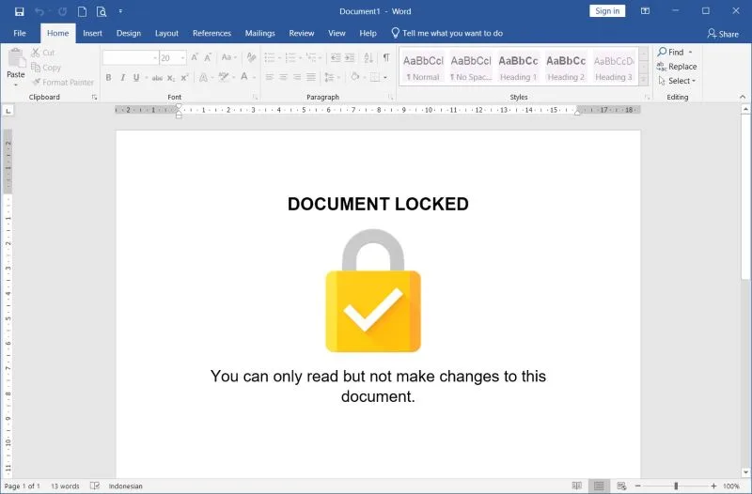The width and height of the screenshot is (752, 494).
Task: Apply the Heading 3 style
Action: (x=614, y=67)
